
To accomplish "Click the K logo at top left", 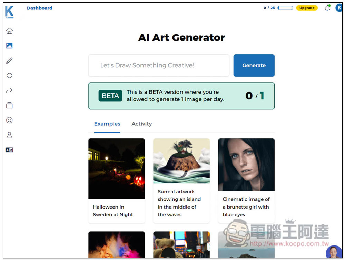I will click(x=9, y=11).
